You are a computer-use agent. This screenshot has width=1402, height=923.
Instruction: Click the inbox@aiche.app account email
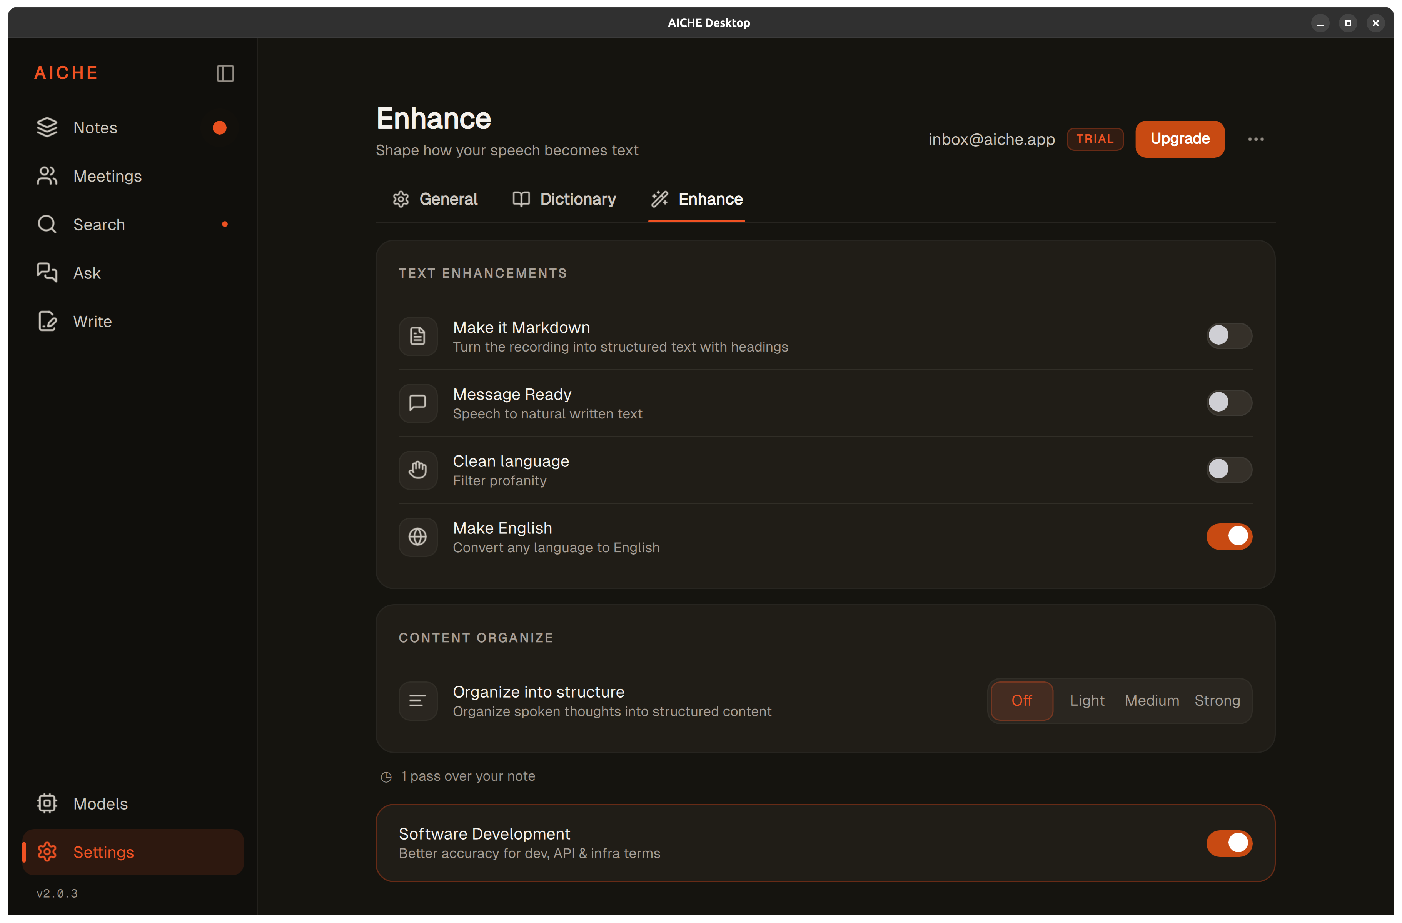(991, 140)
